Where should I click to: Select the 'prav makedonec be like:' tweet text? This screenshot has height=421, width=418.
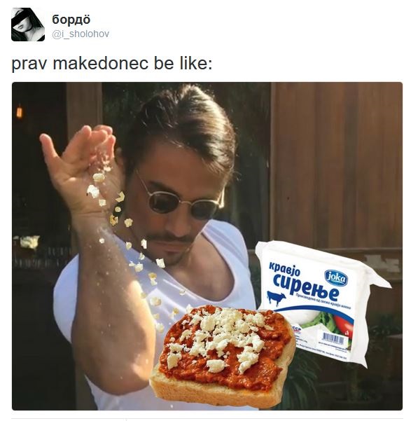pyautogui.click(x=112, y=64)
